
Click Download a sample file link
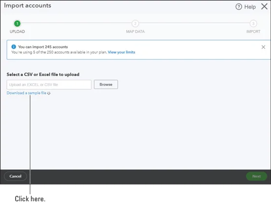click(x=26, y=93)
